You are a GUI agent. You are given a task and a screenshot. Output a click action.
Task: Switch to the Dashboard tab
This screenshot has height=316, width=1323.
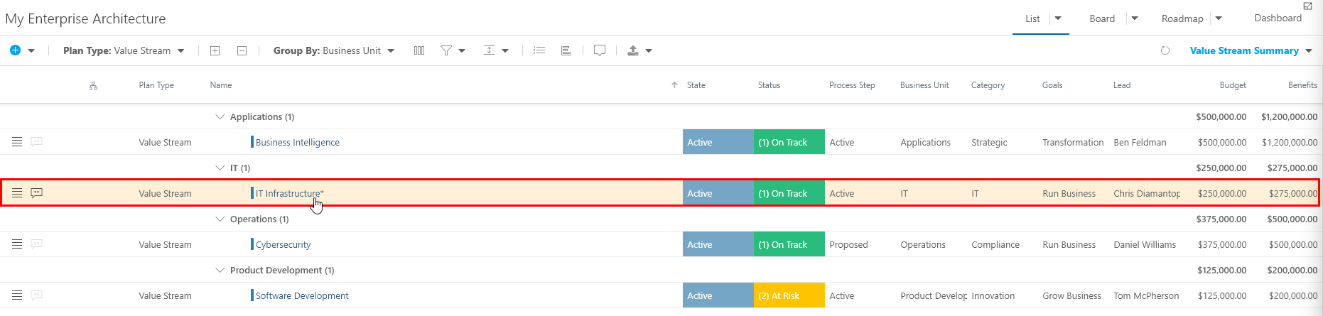1278,18
